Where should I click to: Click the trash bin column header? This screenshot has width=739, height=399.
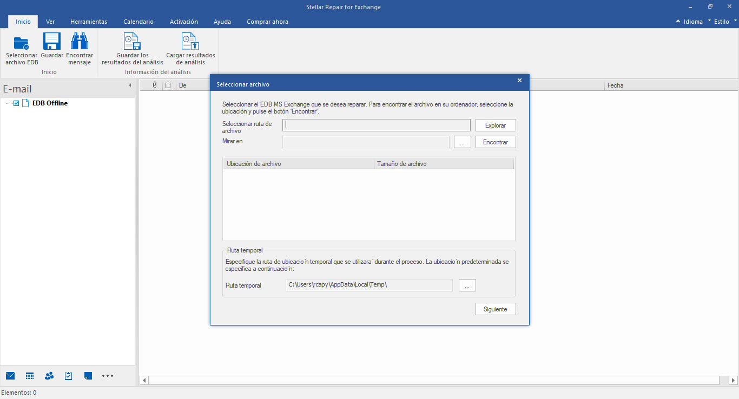pos(168,85)
